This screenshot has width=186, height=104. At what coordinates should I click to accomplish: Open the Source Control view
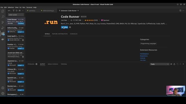click(3, 22)
